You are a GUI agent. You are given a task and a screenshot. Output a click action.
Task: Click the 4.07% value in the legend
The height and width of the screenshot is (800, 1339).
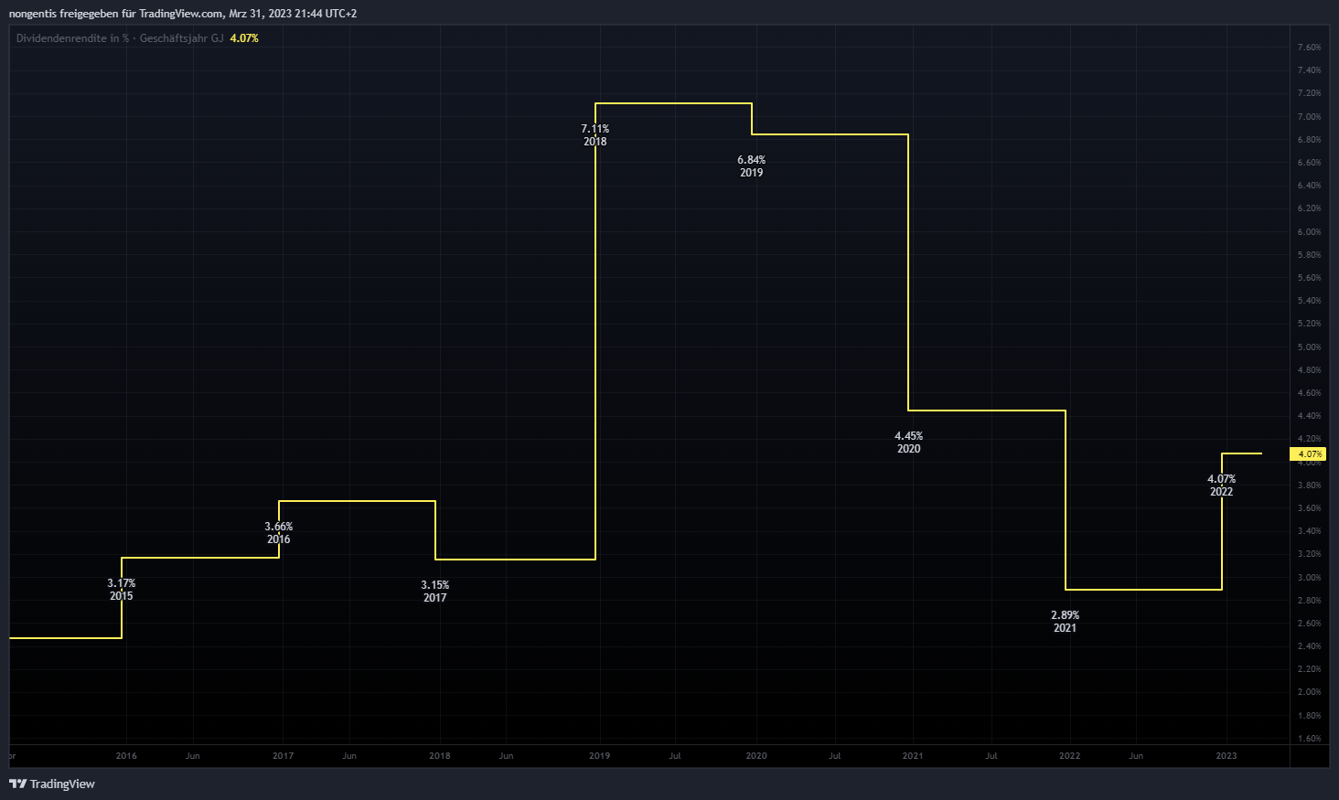pos(244,38)
